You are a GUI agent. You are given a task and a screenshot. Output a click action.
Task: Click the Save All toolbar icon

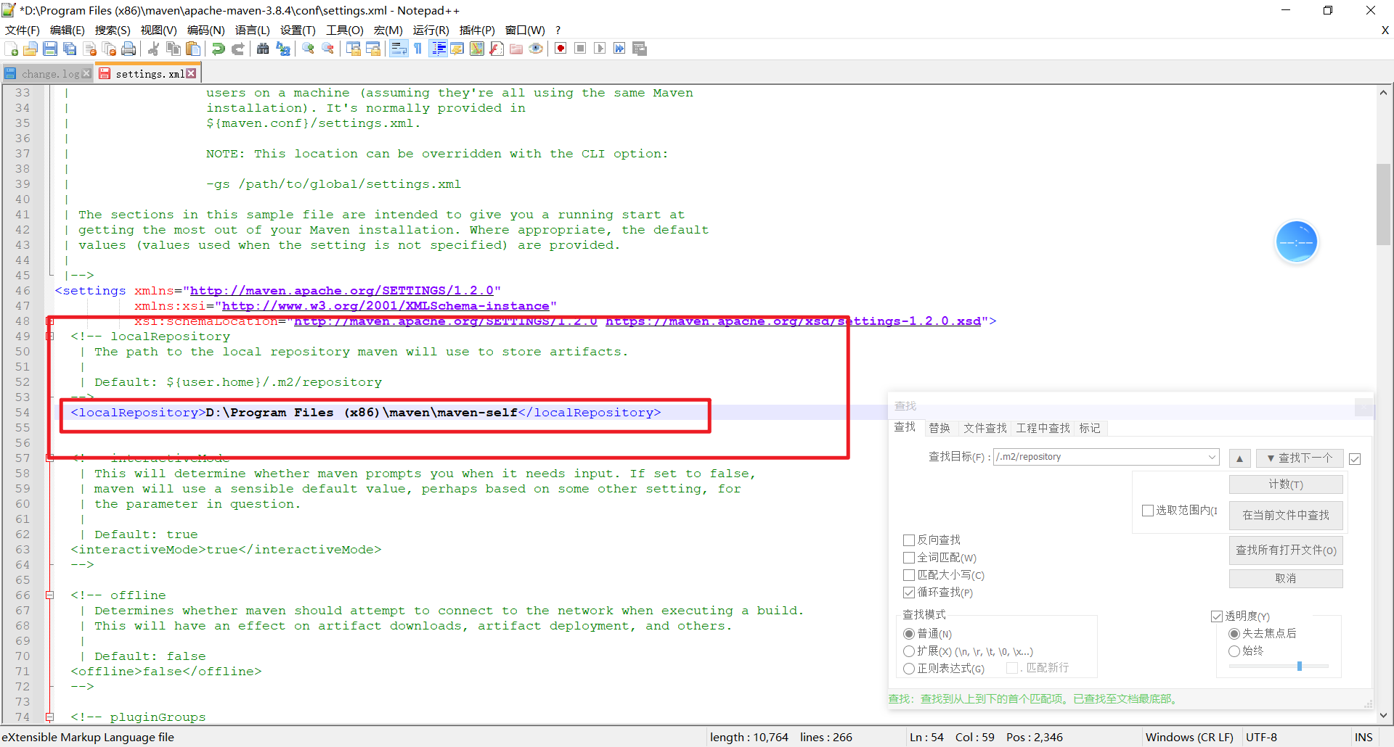coord(70,49)
